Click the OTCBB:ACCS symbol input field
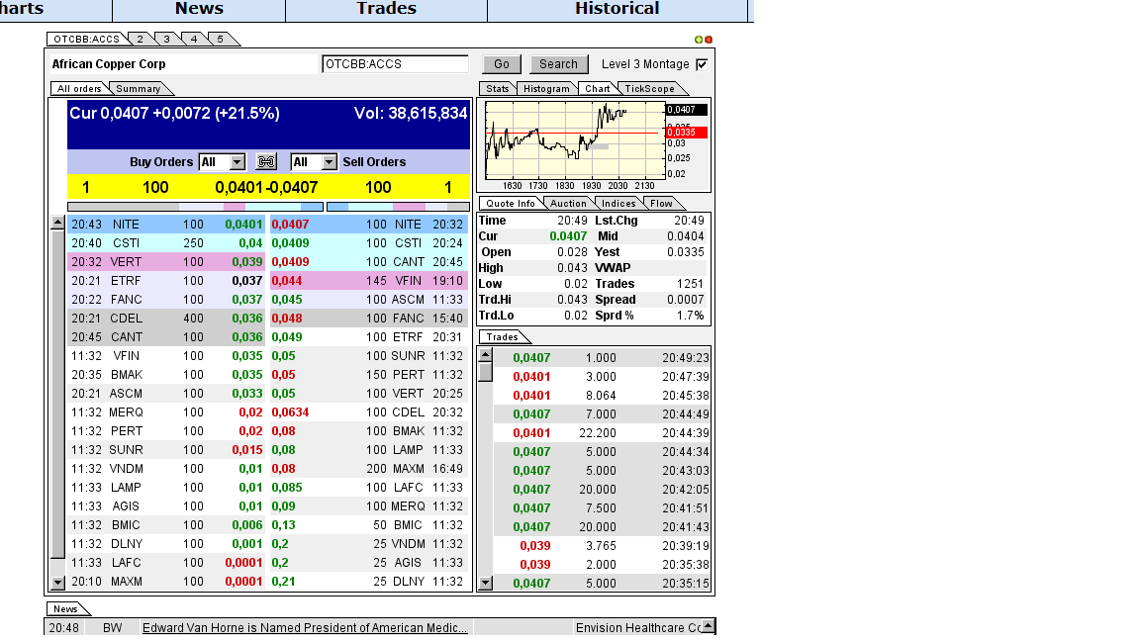 tap(395, 64)
